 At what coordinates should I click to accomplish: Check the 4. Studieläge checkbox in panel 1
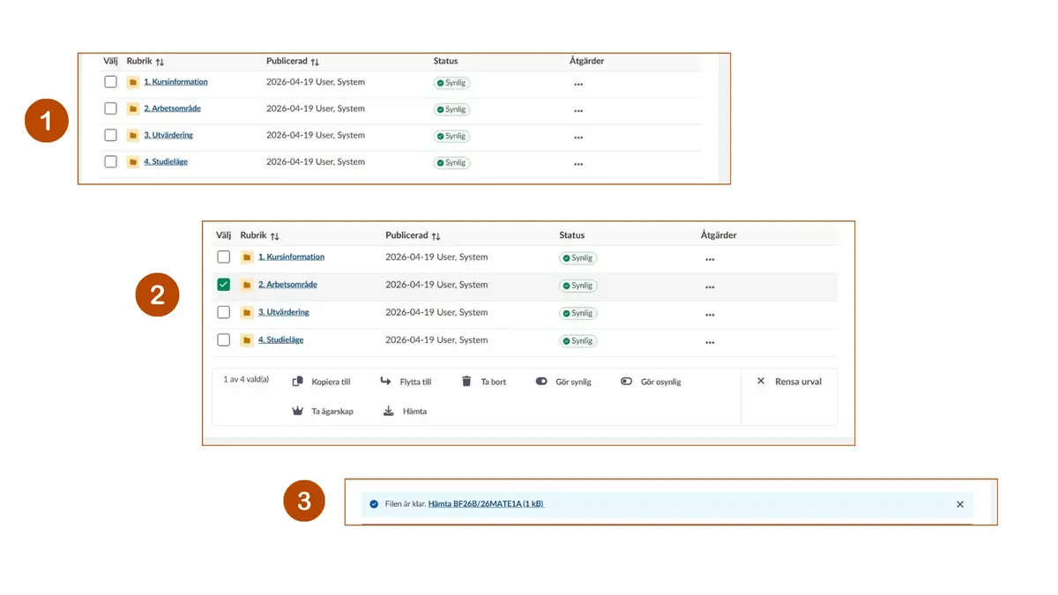pos(110,161)
